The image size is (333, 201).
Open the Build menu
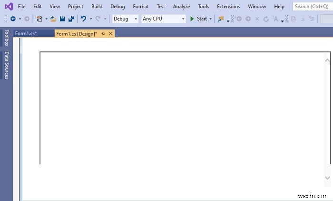[97, 7]
